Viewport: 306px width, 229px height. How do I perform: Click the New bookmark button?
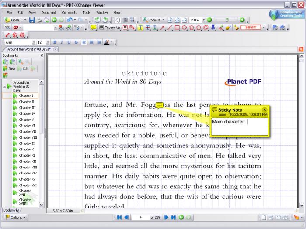point(9,68)
